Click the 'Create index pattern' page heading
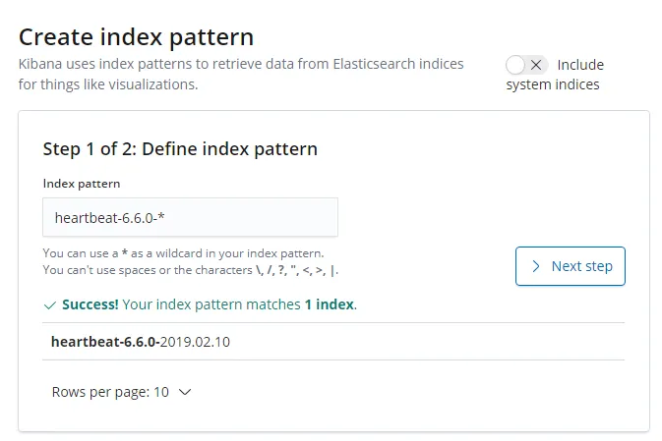The width and height of the screenshot is (662, 441). pyautogui.click(x=137, y=37)
